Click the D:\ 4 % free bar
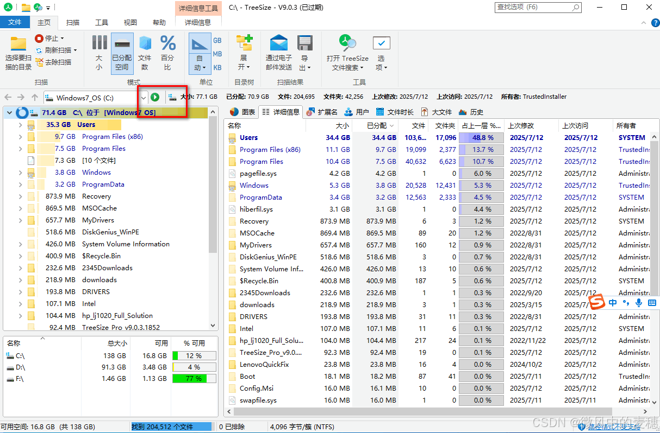The width and height of the screenshot is (660, 433). point(194,367)
